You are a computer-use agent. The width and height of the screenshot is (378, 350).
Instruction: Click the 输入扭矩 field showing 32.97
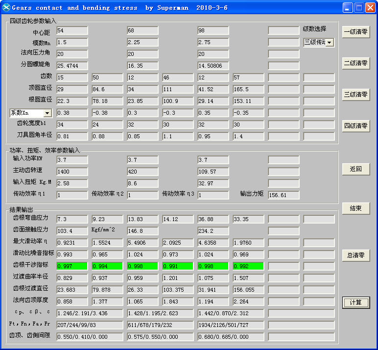tap(213, 183)
